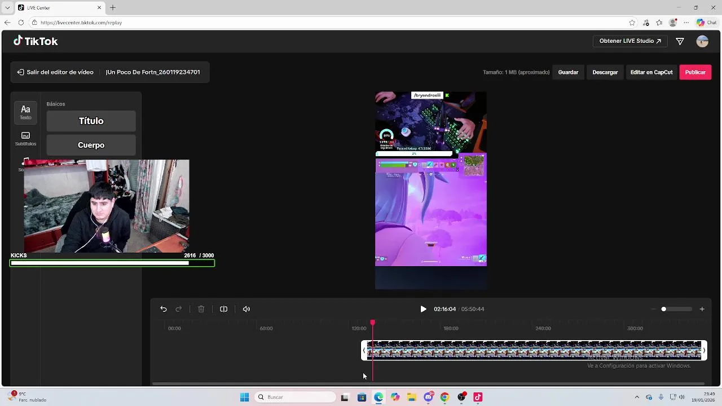
Task: Open browser favorites list icon
Action: coord(659,23)
